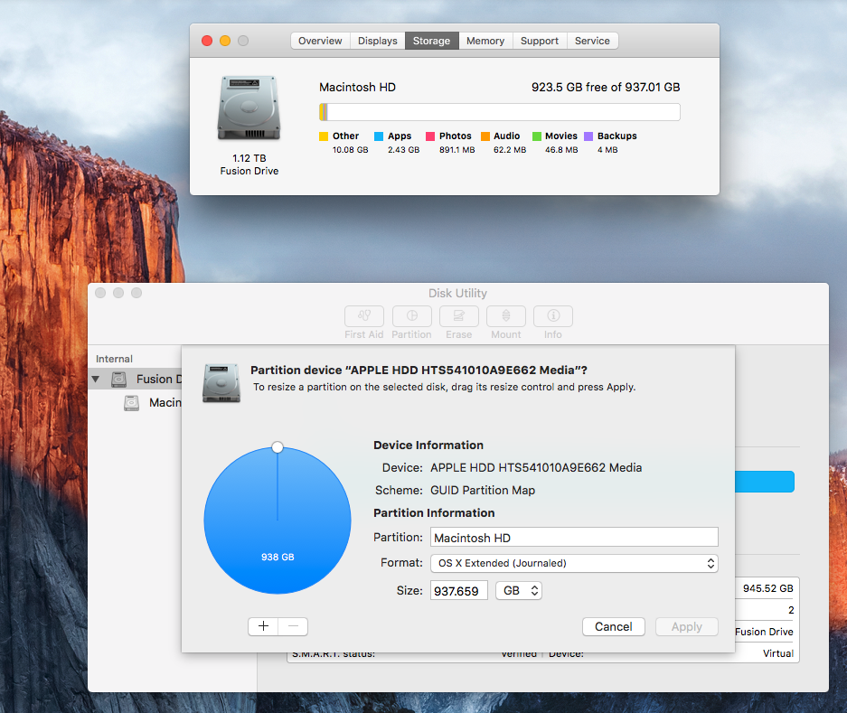The width and height of the screenshot is (847, 713).
Task: Close the About This Mac Storage window
Action: [x=207, y=41]
